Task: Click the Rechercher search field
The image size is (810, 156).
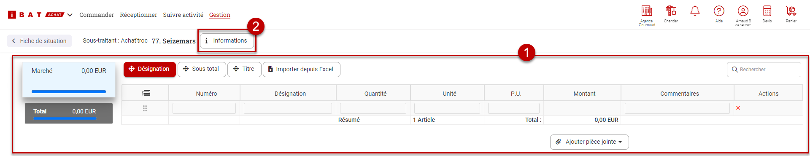Action: pos(764,70)
